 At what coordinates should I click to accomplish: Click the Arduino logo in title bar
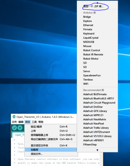[x=14, y=117]
